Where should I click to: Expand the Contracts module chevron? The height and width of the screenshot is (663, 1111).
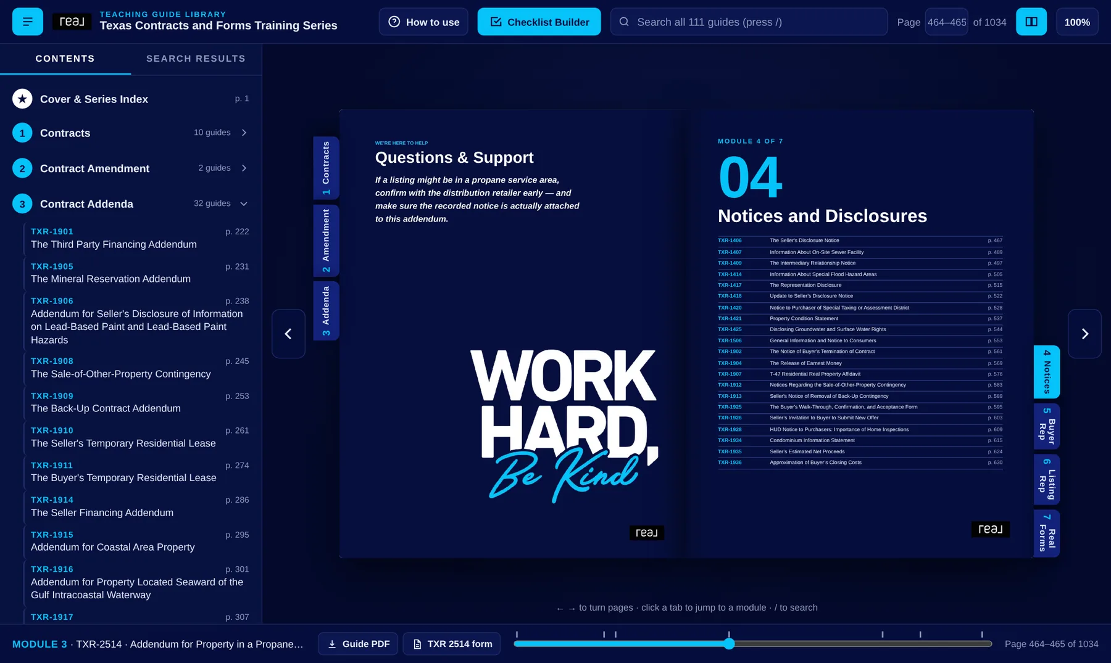tap(244, 133)
